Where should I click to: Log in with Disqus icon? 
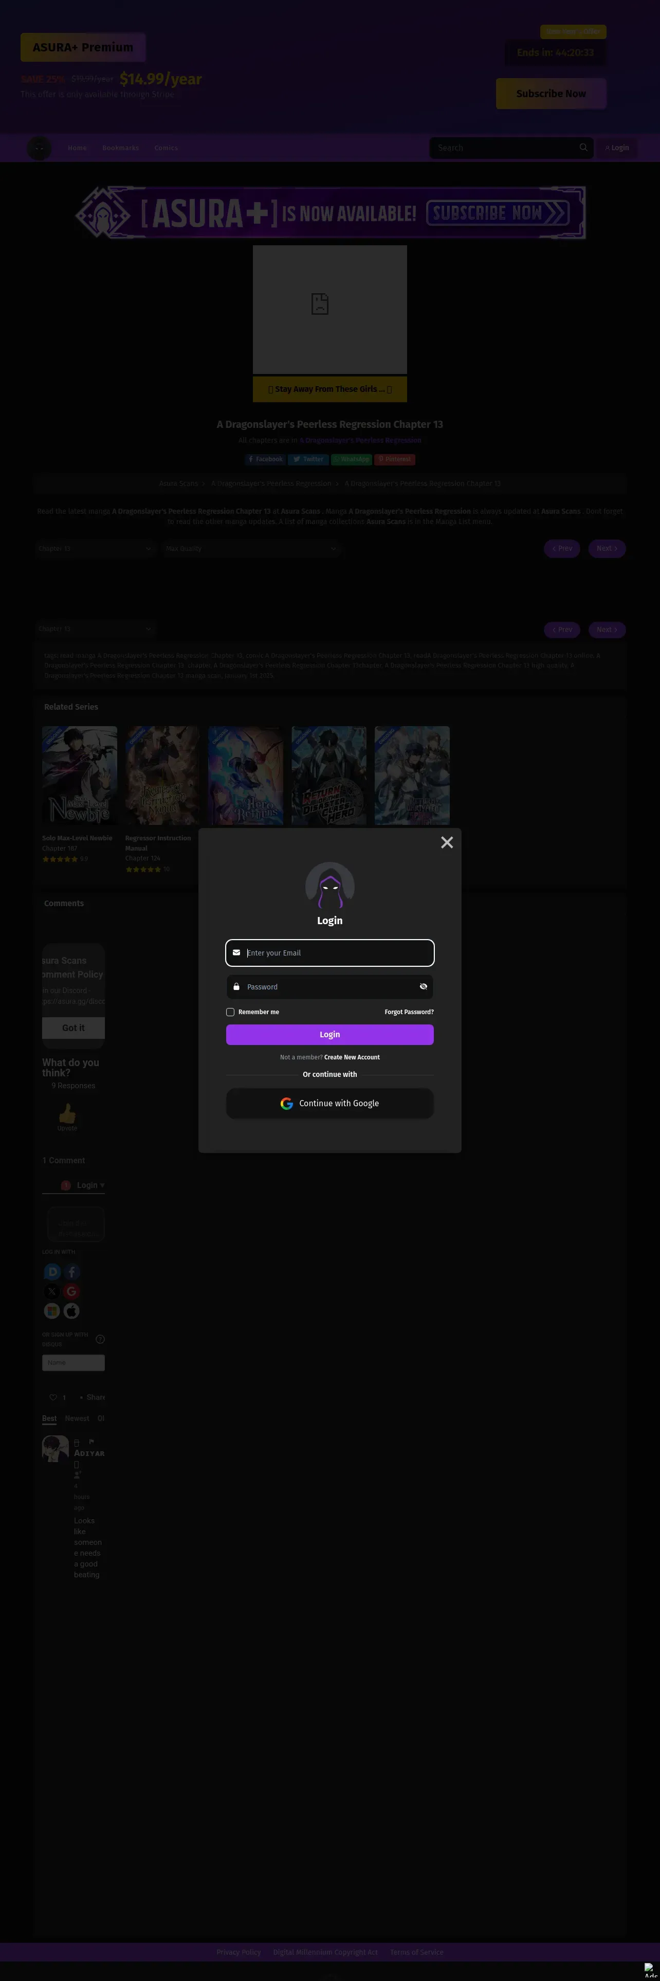click(x=52, y=1272)
